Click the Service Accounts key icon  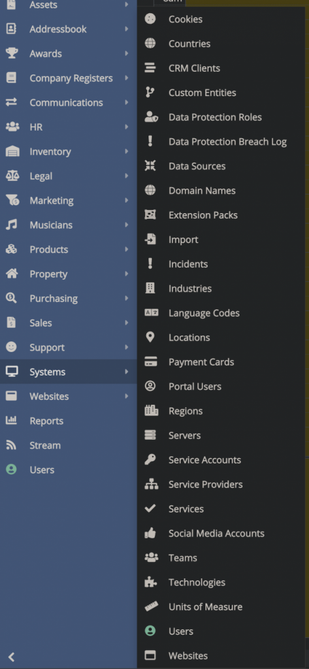pos(150,459)
